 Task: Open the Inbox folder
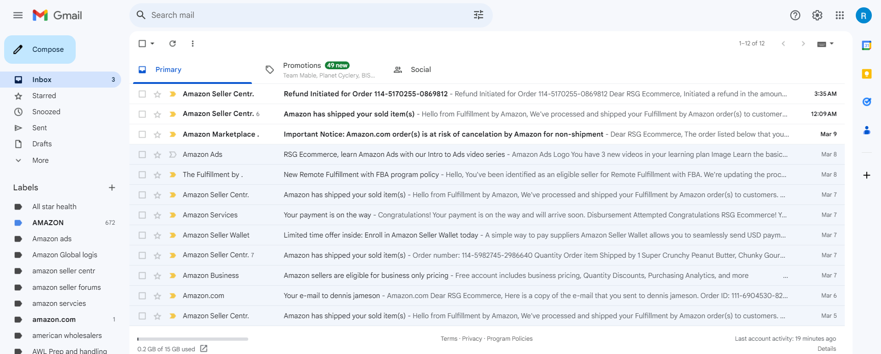point(61,80)
